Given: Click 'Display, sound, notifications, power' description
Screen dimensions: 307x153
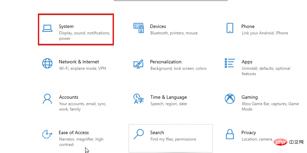Looking at the screenshot, I should point(85,36).
